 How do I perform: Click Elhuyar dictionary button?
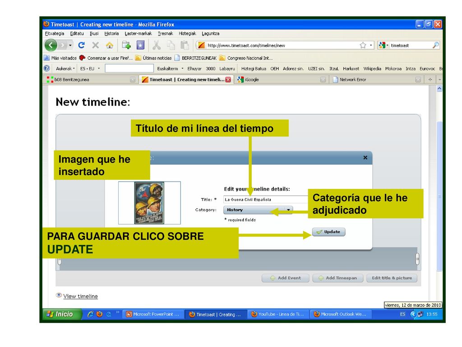[x=194, y=69]
